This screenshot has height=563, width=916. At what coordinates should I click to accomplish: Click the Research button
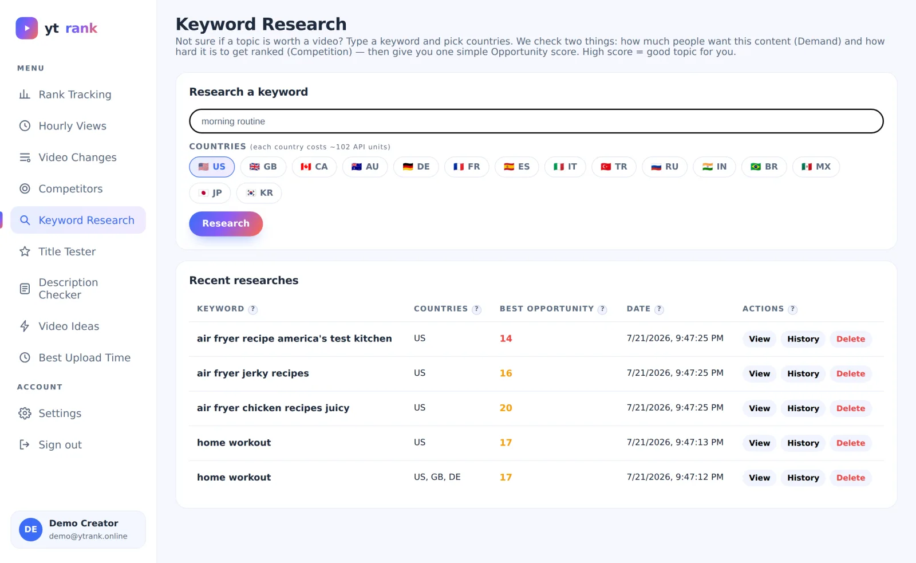tap(226, 224)
